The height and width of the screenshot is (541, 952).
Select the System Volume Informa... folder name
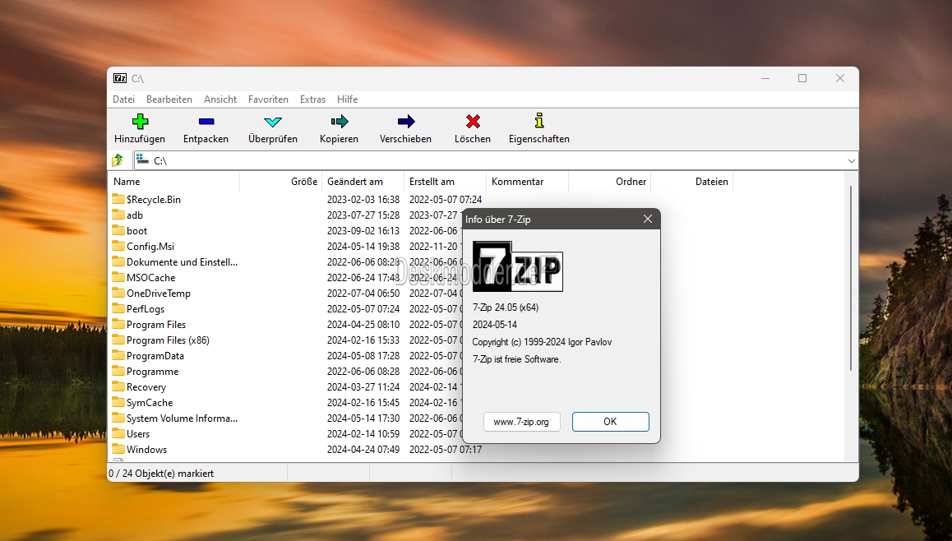(183, 418)
